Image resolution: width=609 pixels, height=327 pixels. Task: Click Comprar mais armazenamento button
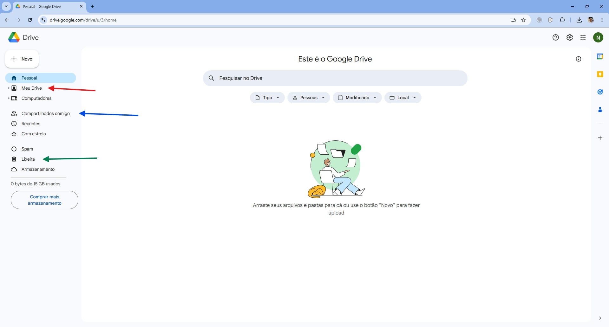coord(44,200)
